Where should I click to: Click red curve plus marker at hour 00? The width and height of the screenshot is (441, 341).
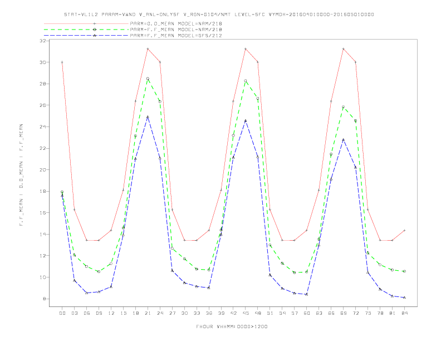click(62, 62)
